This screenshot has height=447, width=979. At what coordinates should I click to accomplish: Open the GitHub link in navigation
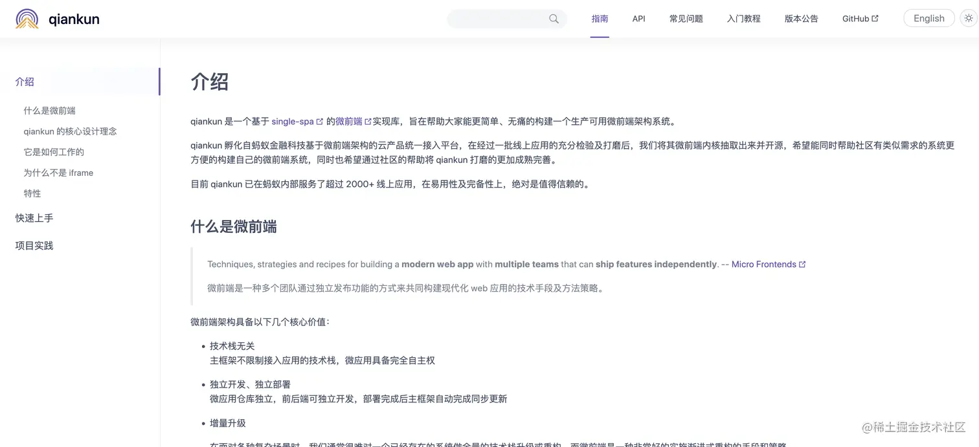pos(855,19)
